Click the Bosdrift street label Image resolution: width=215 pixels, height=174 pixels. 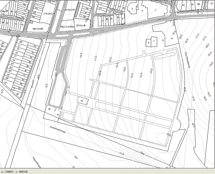pos(33,84)
